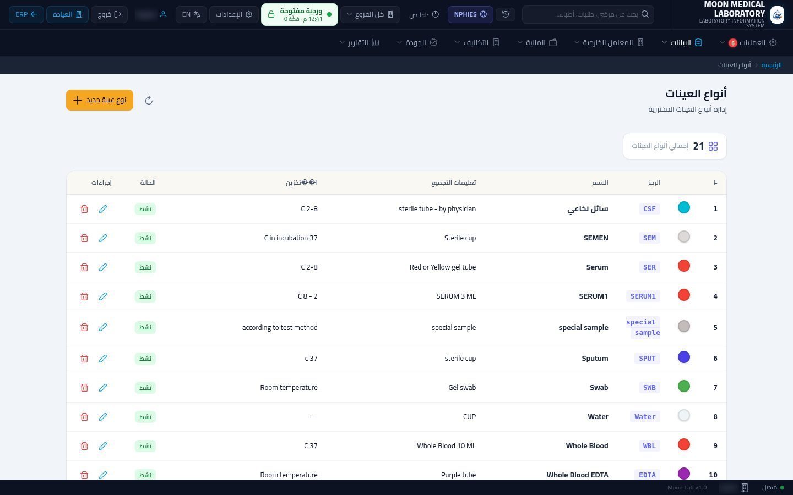Click the new sample type button (نوع عينة جديد)
793x495 pixels.
click(100, 100)
